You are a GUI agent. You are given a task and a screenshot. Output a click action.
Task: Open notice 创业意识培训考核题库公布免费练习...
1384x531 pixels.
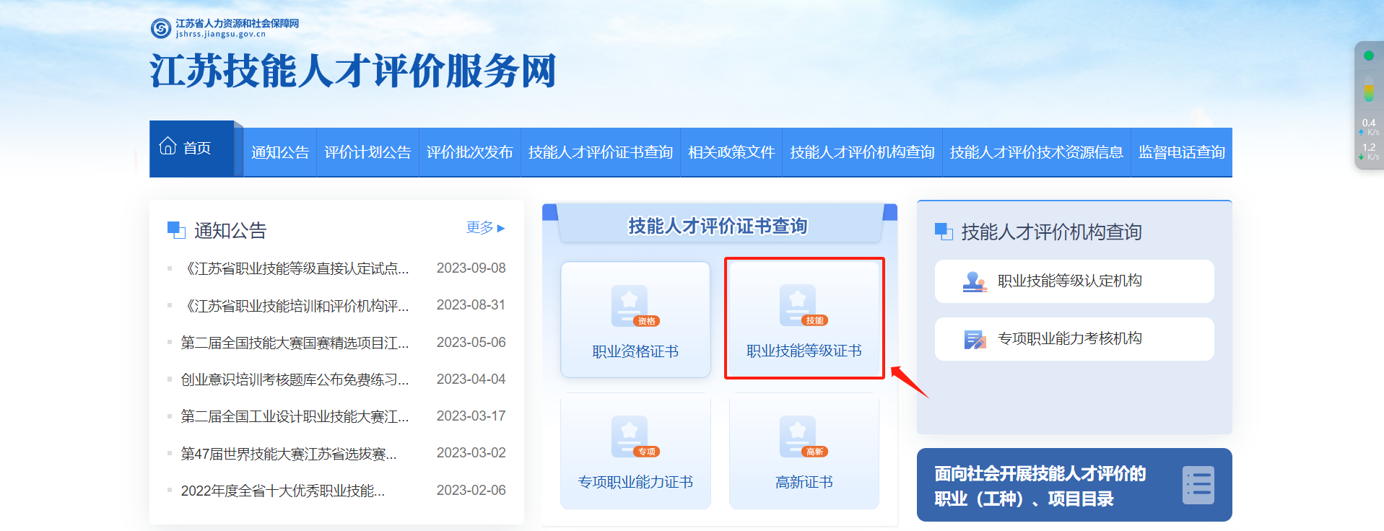click(295, 379)
